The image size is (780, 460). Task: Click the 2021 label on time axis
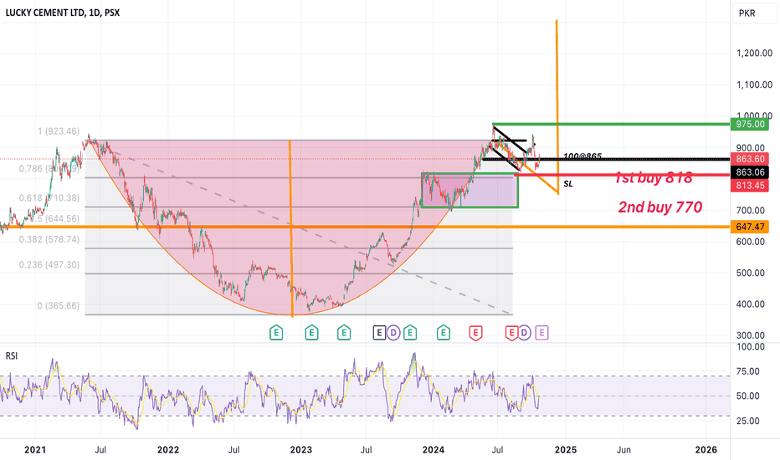(35, 450)
